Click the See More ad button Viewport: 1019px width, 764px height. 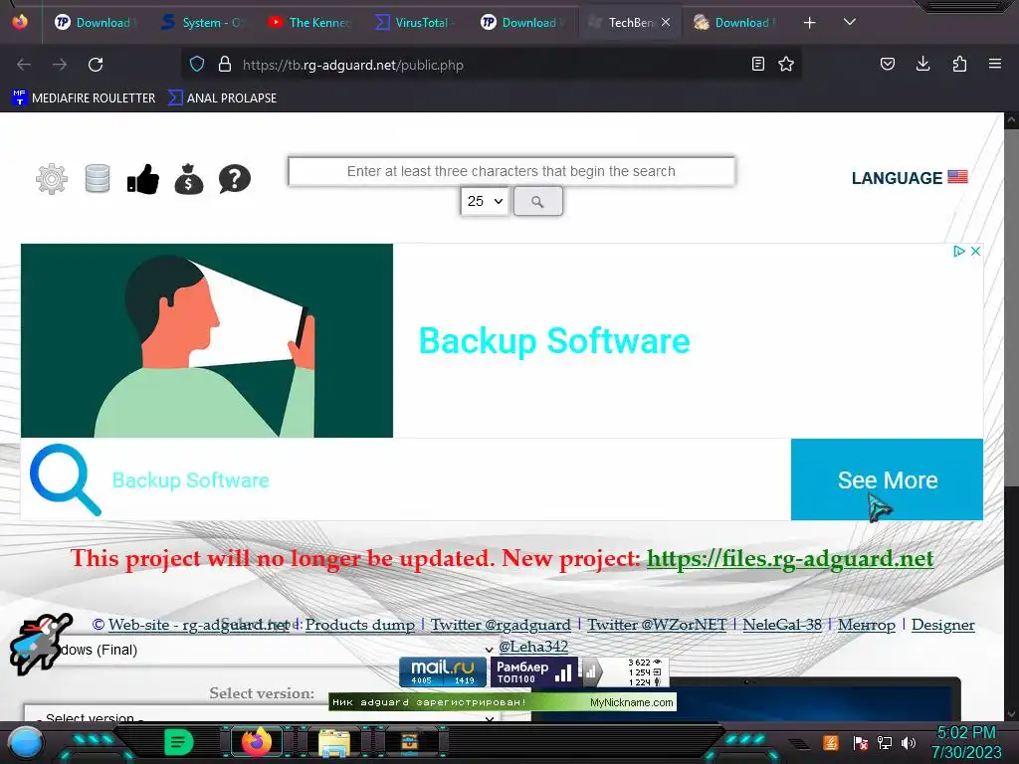[887, 479]
